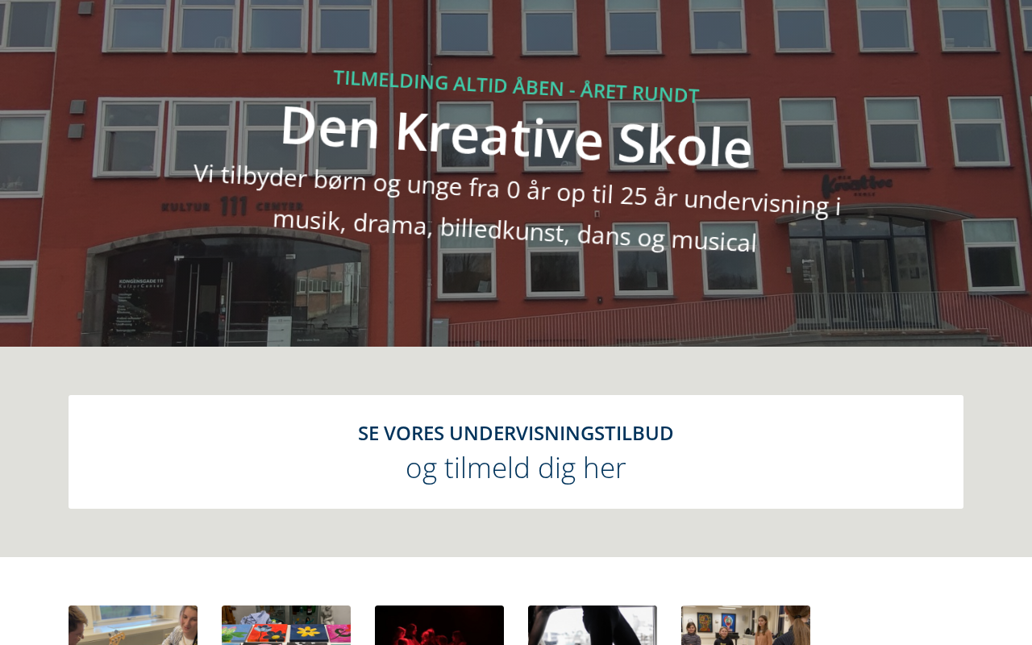Open the guitar lesson thumbnail

click(x=133, y=625)
